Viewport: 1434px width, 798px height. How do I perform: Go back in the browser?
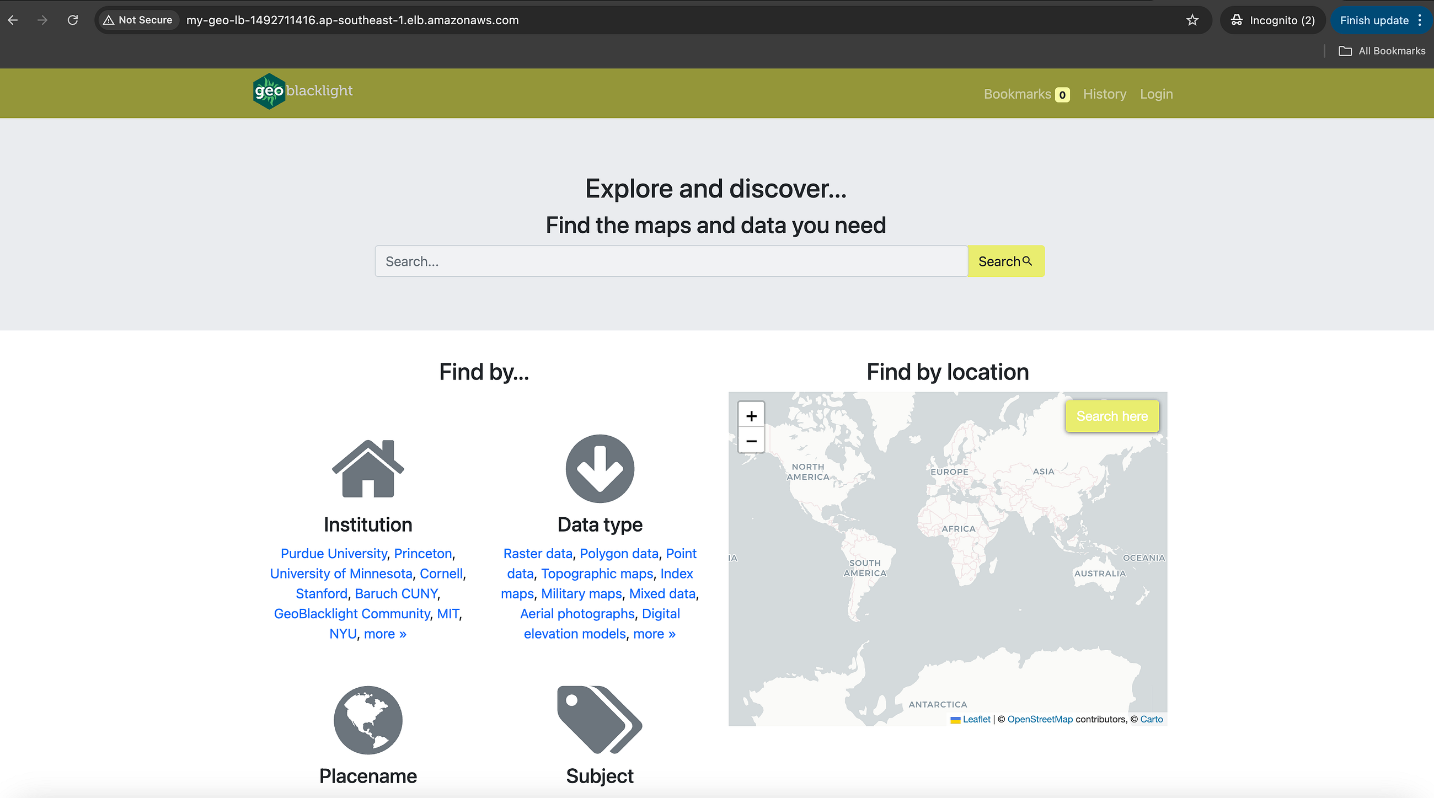coord(13,20)
